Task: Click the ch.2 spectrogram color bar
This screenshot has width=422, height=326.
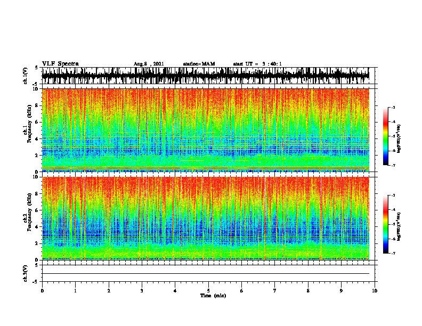Action: 385,224
